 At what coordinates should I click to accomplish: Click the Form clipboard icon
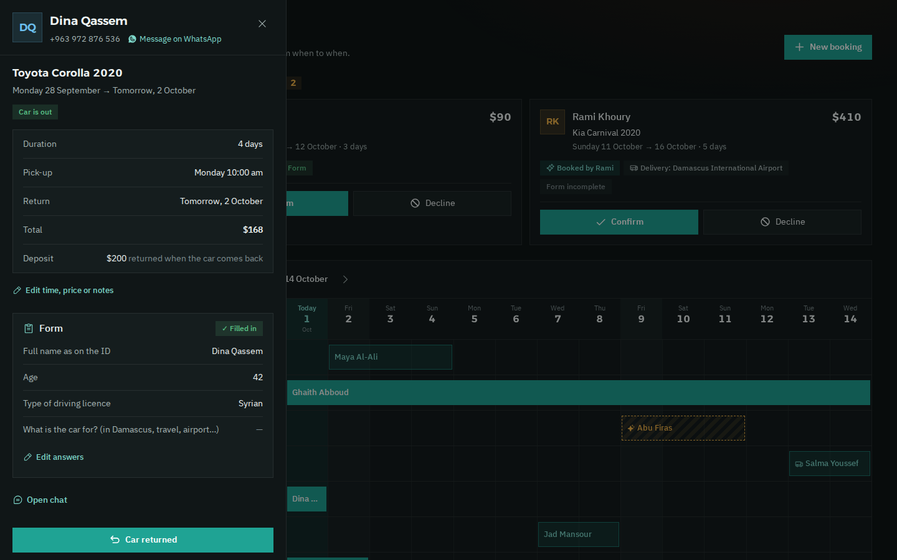(28, 329)
